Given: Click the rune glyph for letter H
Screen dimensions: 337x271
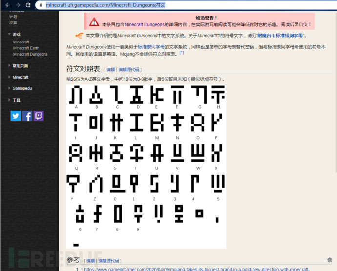Looking at the screenshot, I should click(x=218, y=95).
